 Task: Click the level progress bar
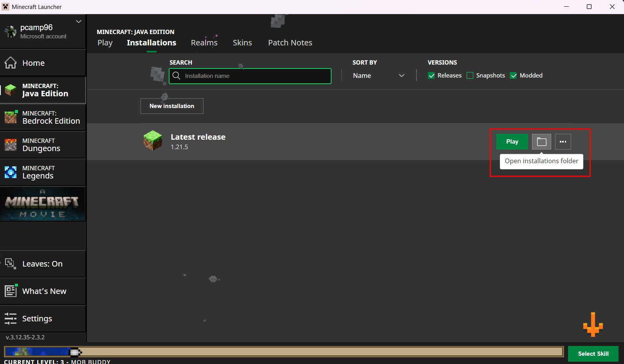tap(283, 352)
